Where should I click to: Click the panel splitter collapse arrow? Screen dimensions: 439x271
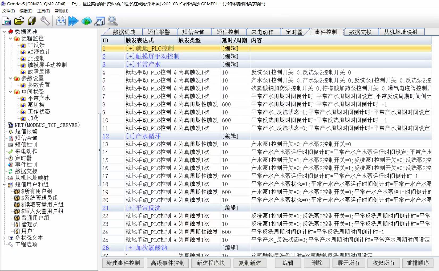99,150
